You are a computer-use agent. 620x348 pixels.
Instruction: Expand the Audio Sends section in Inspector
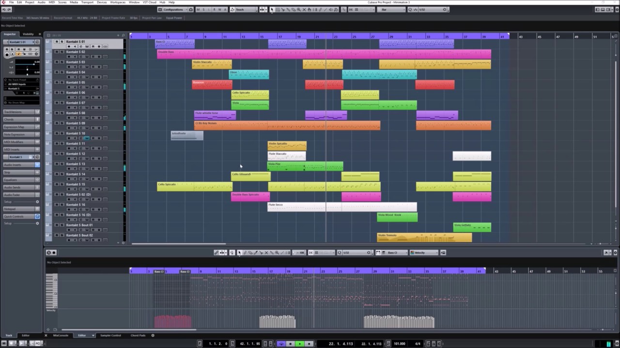[x=21, y=187]
